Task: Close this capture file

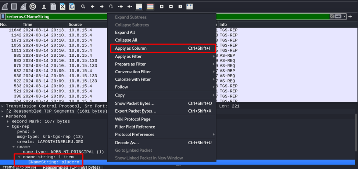Action: click(x=63, y=7)
